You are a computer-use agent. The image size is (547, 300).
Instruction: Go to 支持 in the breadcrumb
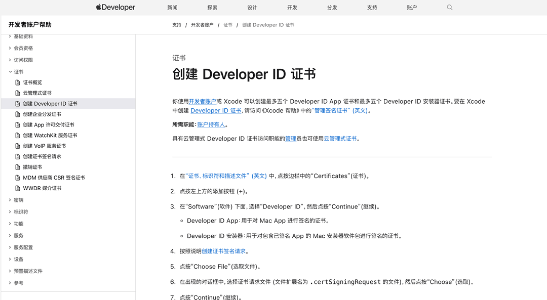(177, 25)
